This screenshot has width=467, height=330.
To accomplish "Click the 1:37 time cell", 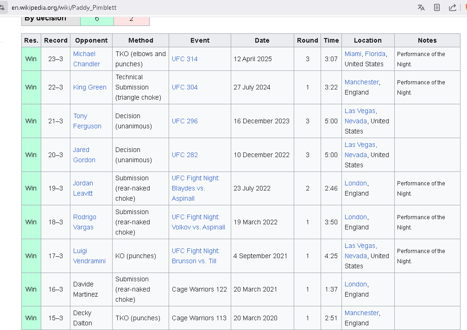I will click(x=331, y=289).
